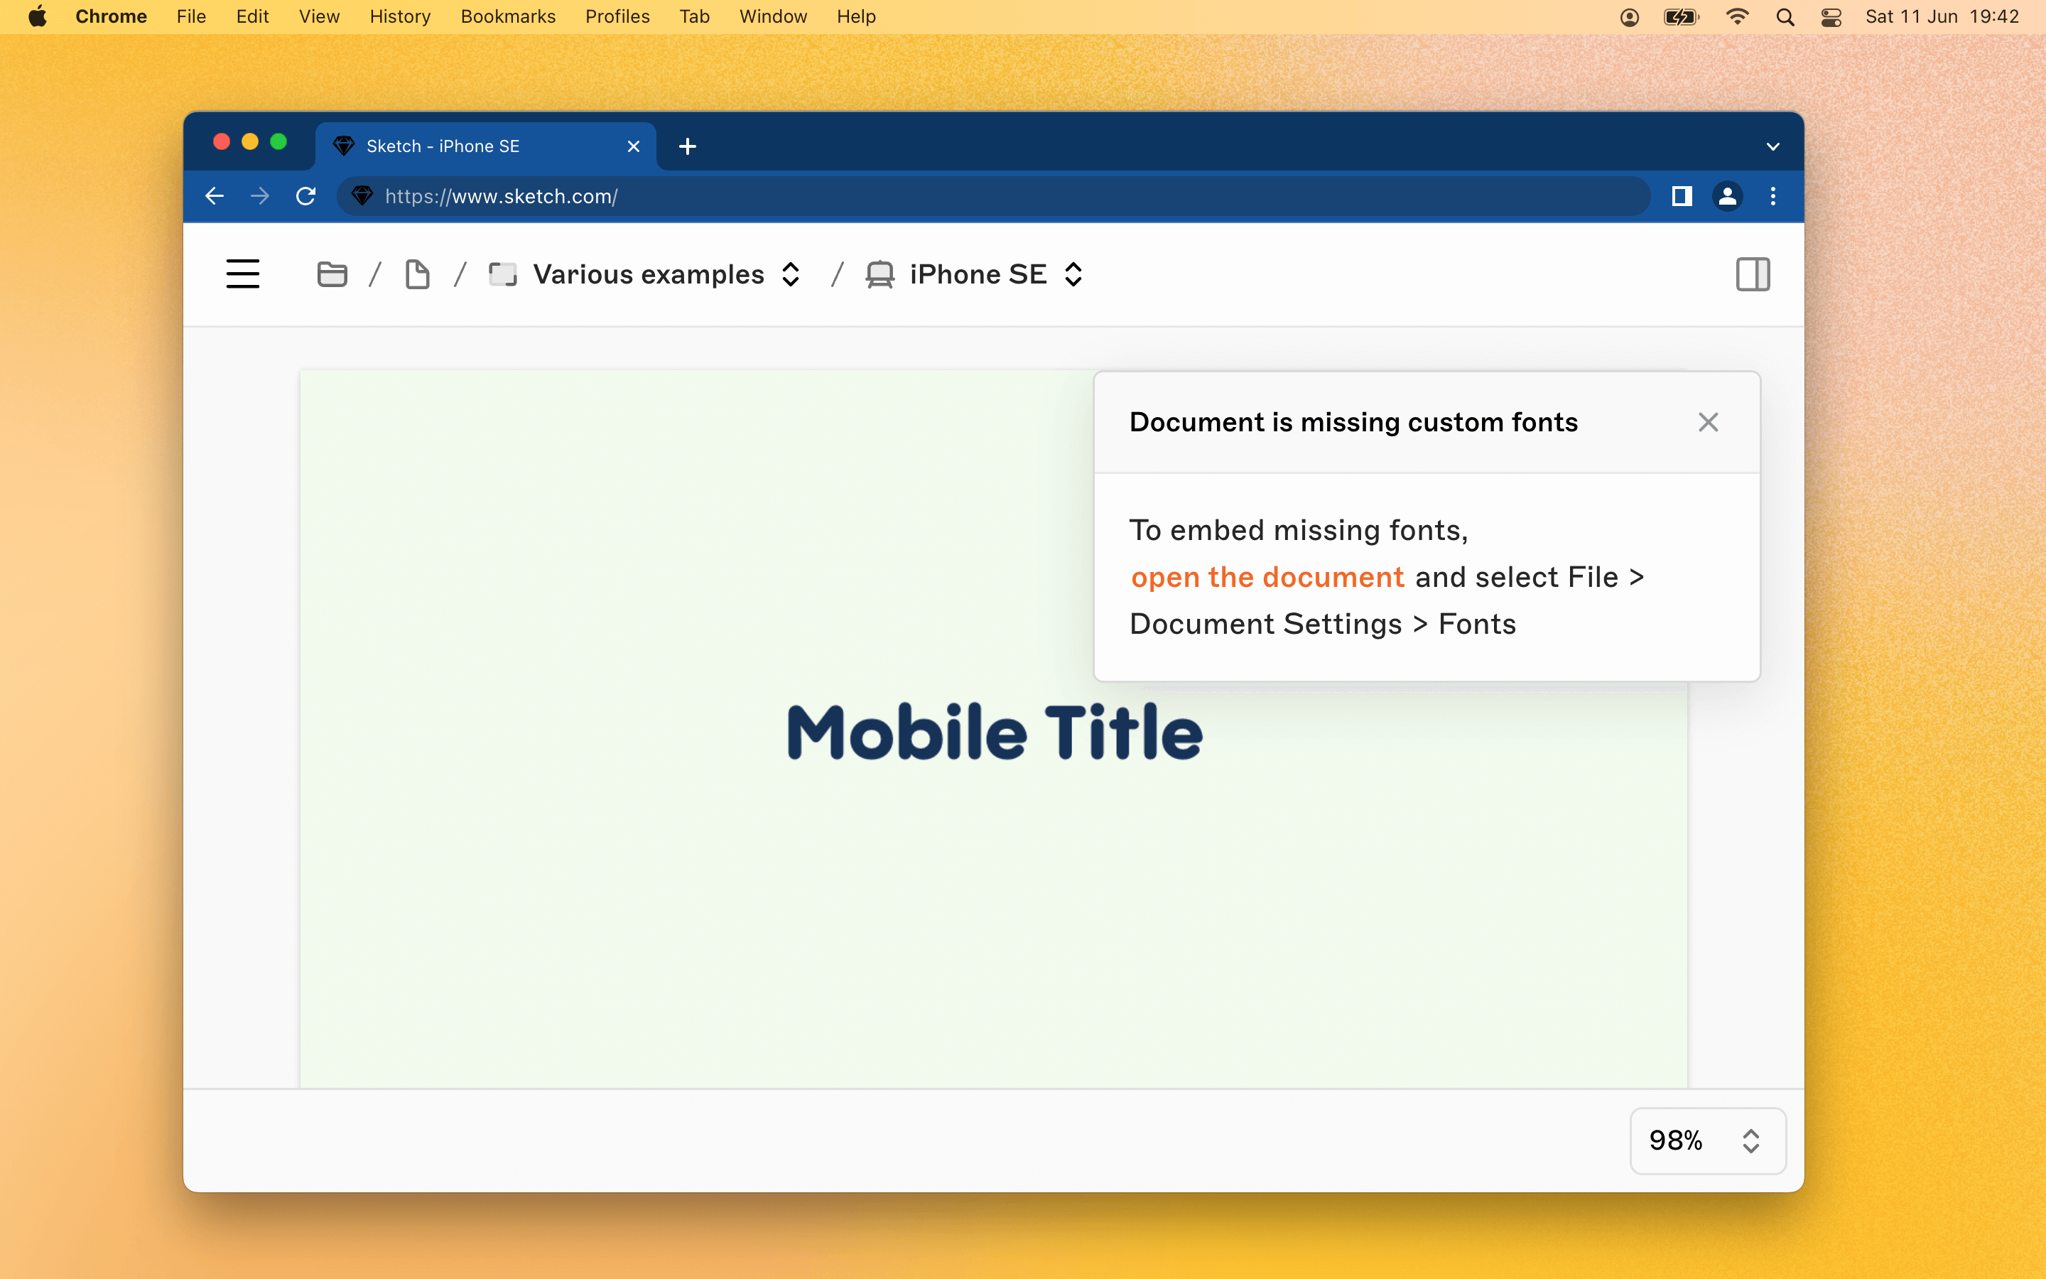Select the document icon in the breadcrumb
This screenshot has width=2046, height=1279.
(417, 274)
